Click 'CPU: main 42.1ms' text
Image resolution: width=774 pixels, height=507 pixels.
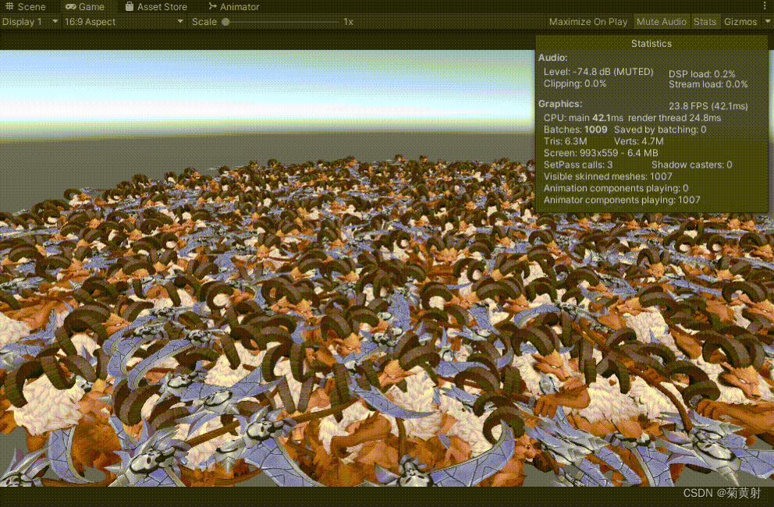coord(584,118)
